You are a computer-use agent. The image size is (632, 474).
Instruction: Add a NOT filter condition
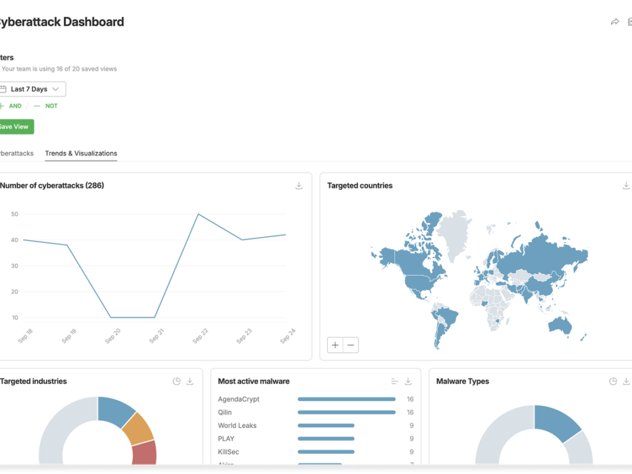coord(45,106)
